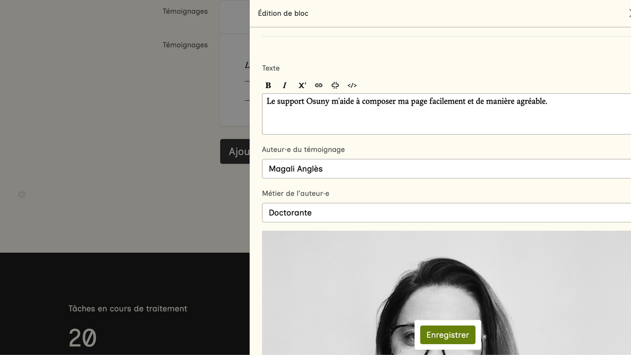The width and height of the screenshot is (631, 355).
Task: Click the pending tasks count 20
Action: pyautogui.click(x=82, y=338)
